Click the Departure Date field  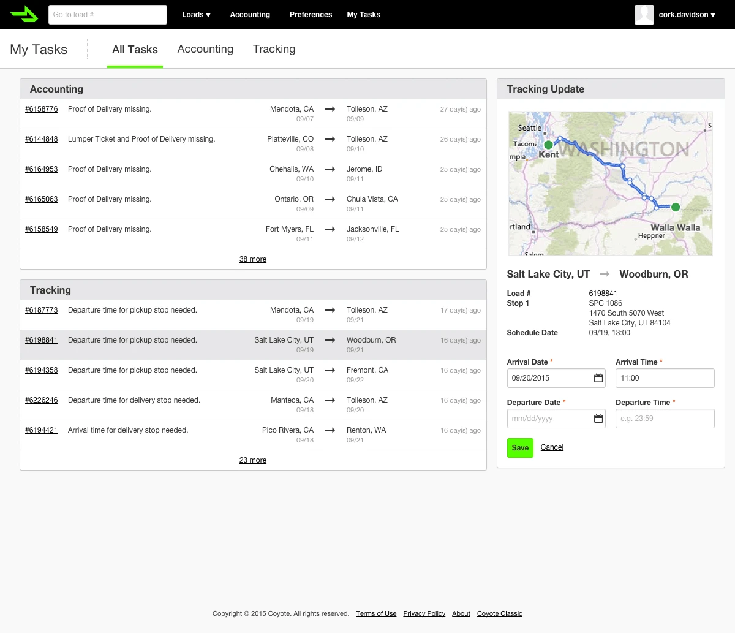click(556, 419)
